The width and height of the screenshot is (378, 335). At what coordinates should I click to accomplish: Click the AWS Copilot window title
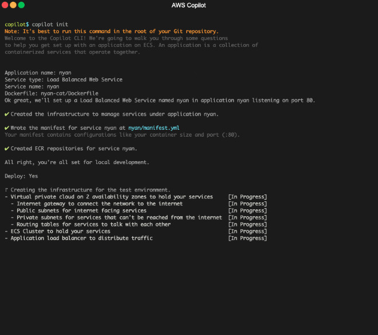click(188, 5)
